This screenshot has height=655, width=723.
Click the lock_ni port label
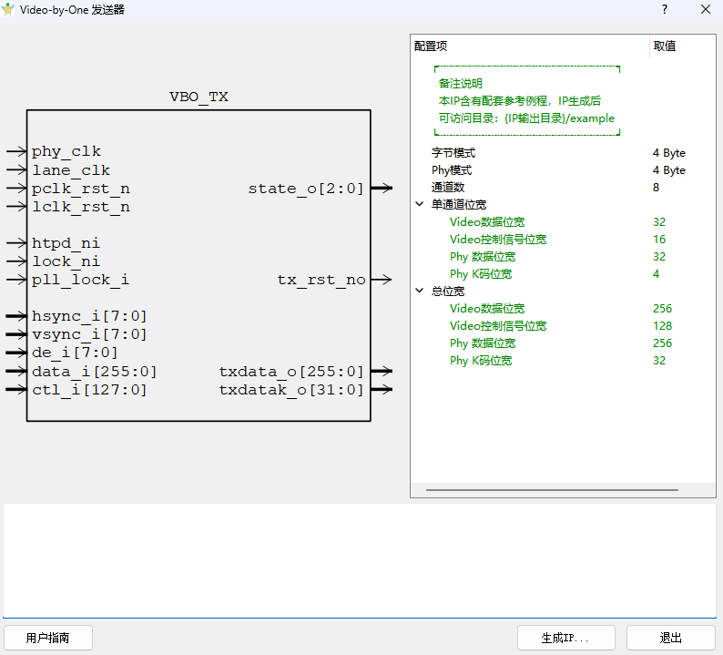point(66,261)
